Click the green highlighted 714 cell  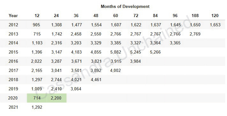[x=37, y=98]
